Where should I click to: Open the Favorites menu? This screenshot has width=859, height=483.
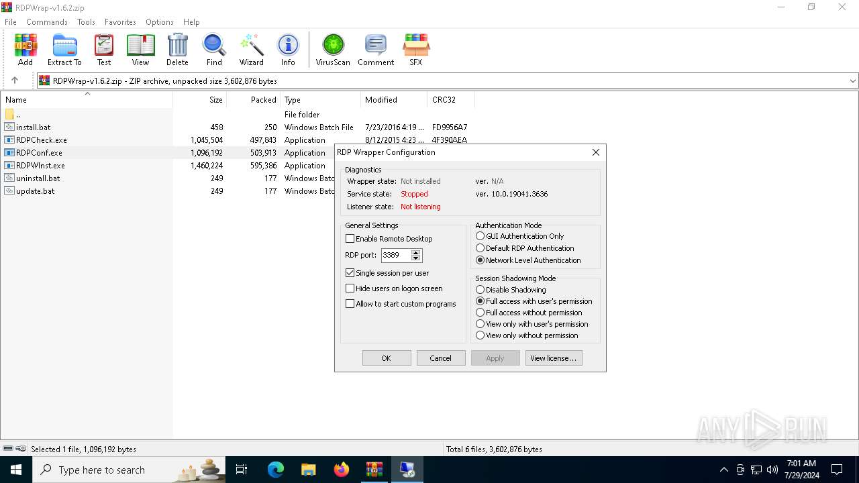pyautogui.click(x=120, y=21)
